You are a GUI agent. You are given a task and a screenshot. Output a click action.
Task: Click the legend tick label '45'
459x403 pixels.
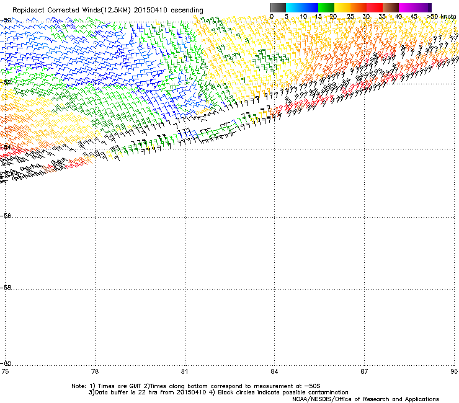[x=414, y=17]
